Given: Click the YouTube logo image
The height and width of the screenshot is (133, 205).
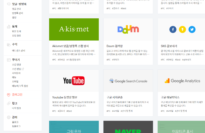Looking at the screenshot, I should (x=74, y=81).
